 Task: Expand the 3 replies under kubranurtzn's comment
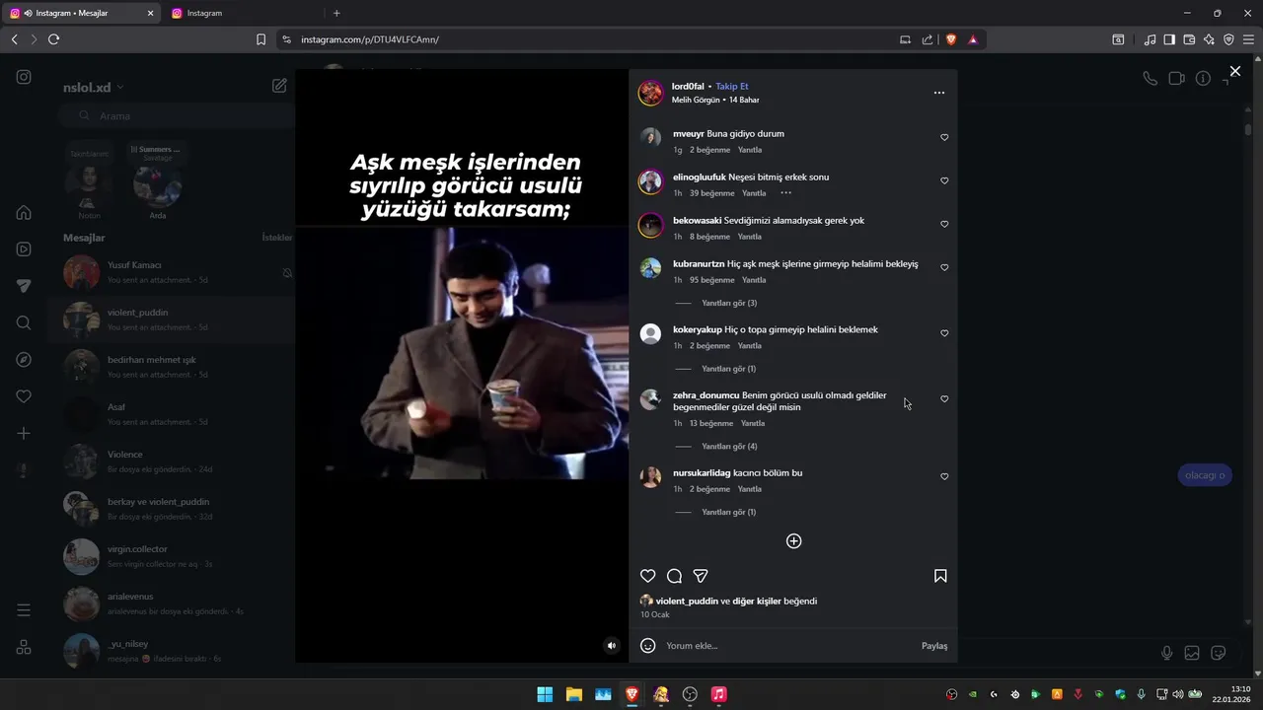pyautogui.click(x=729, y=303)
